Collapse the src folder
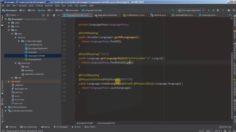The width and height of the screenshot is (236, 132). (x=9, y=30)
